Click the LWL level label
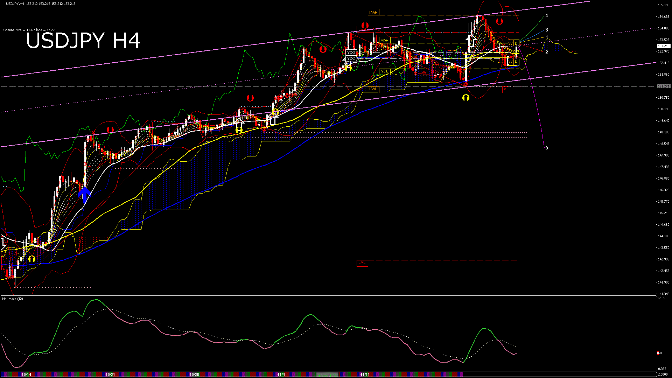The image size is (672, 378). (373, 89)
